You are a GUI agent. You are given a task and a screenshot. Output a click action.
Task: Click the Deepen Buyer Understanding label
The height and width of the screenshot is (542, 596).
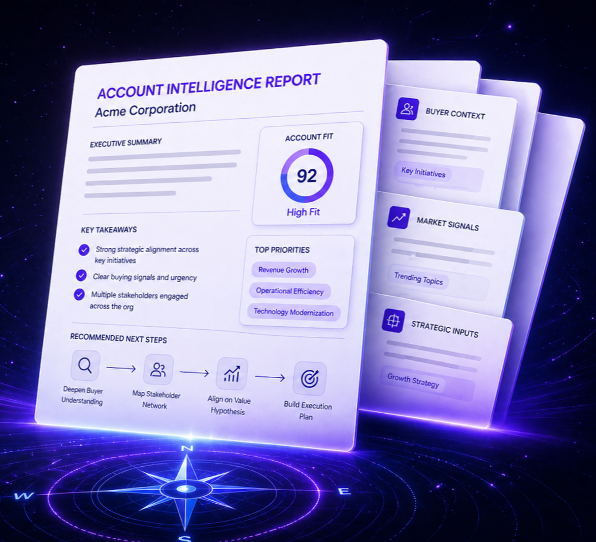82,396
